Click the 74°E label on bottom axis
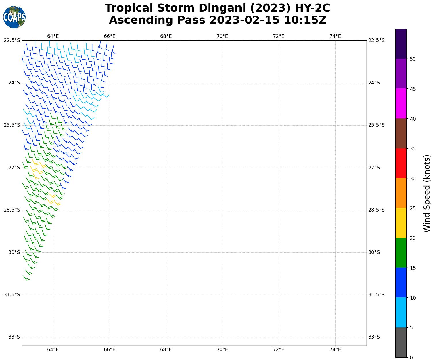 click(x=335, y=350)
